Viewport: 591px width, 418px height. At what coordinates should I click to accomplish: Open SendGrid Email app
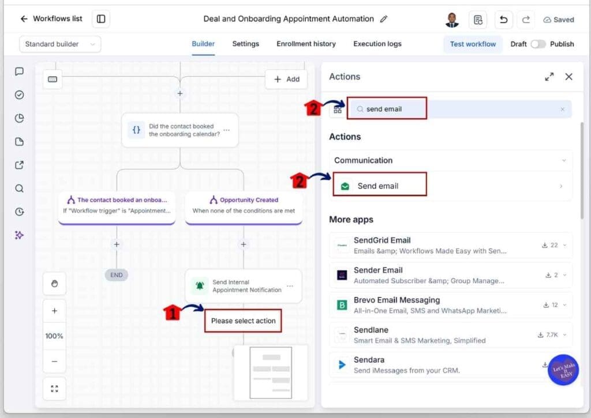[x=451, y=245]
